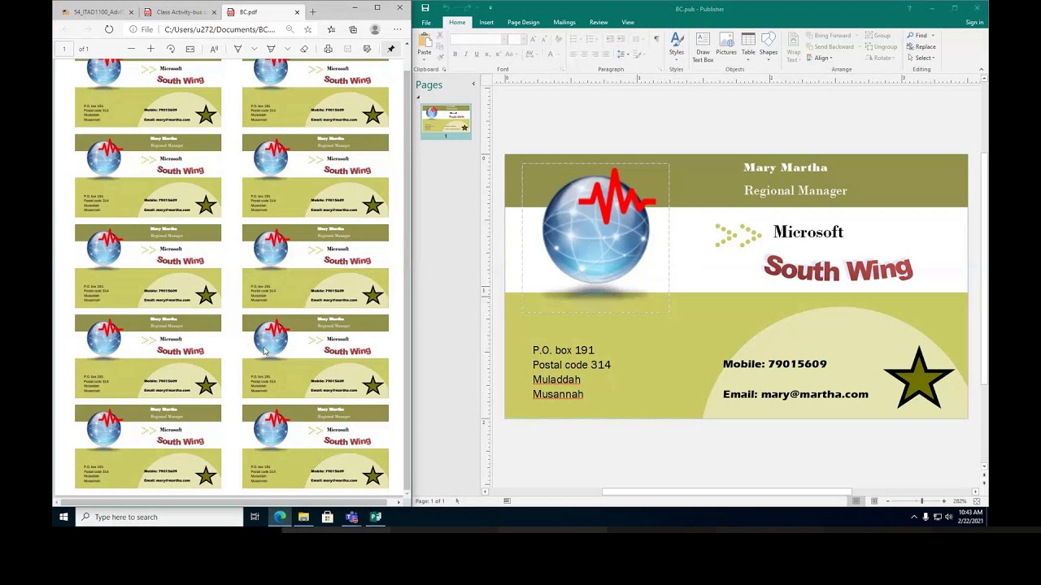Screen dimensions: 1041x585
Task: Zoom out the PDF with minus icon
Action: point(131,49)
